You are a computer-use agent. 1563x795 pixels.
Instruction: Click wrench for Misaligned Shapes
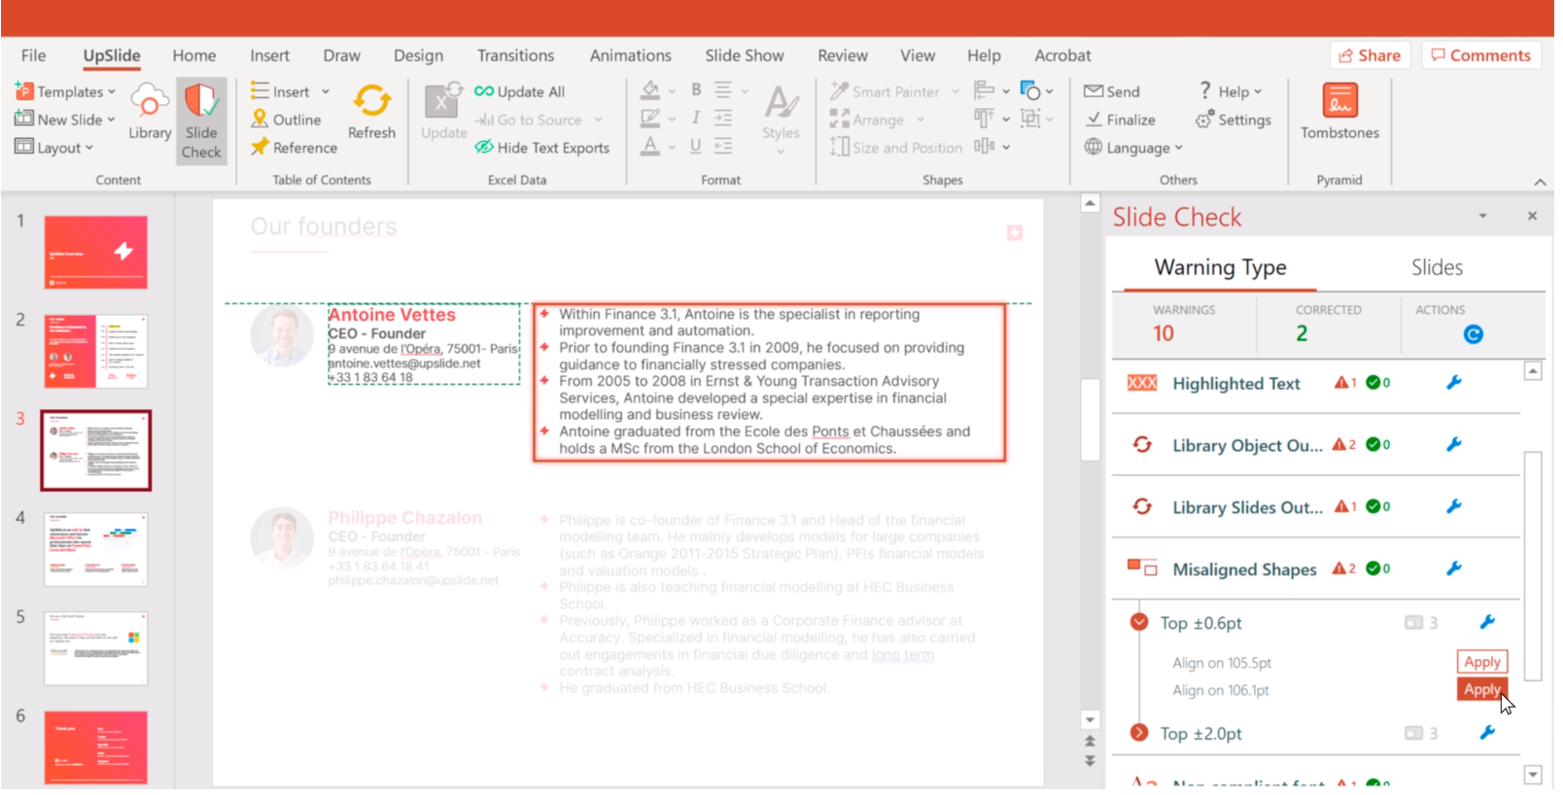tap(1454, 569)
